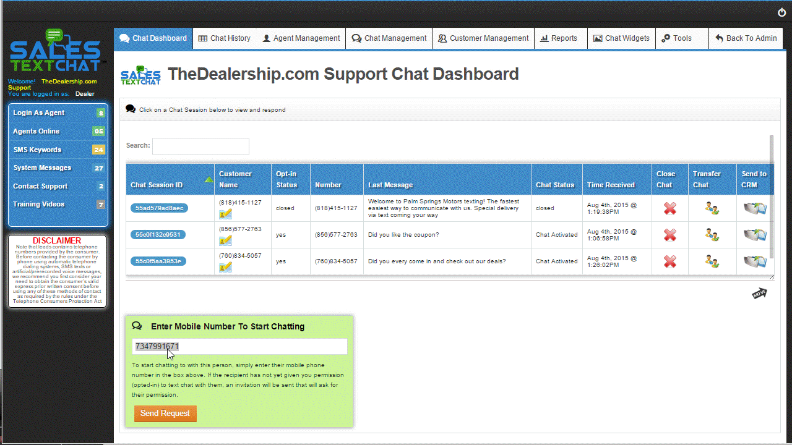Open the Chat History tab
The height and width of the screenshot is (445, 792).
[x=224, y=38]
